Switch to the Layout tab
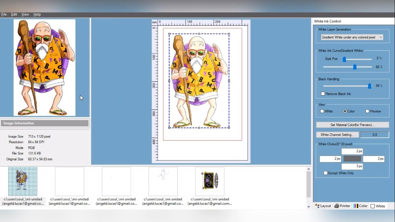Viewport: 395px width, 222px height. pos(323,206)
